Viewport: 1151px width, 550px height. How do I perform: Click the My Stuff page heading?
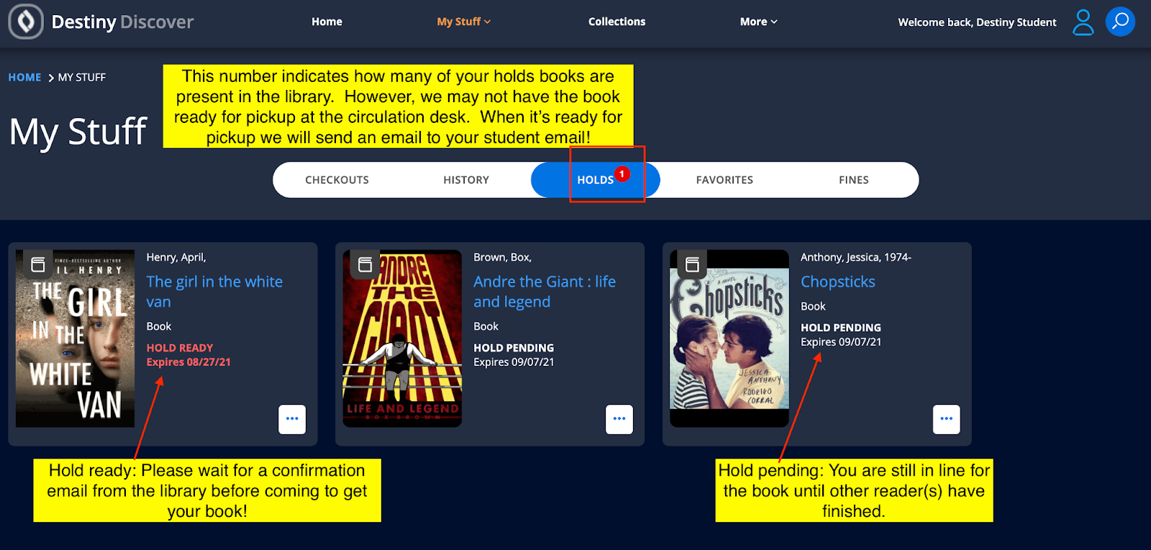78,132
